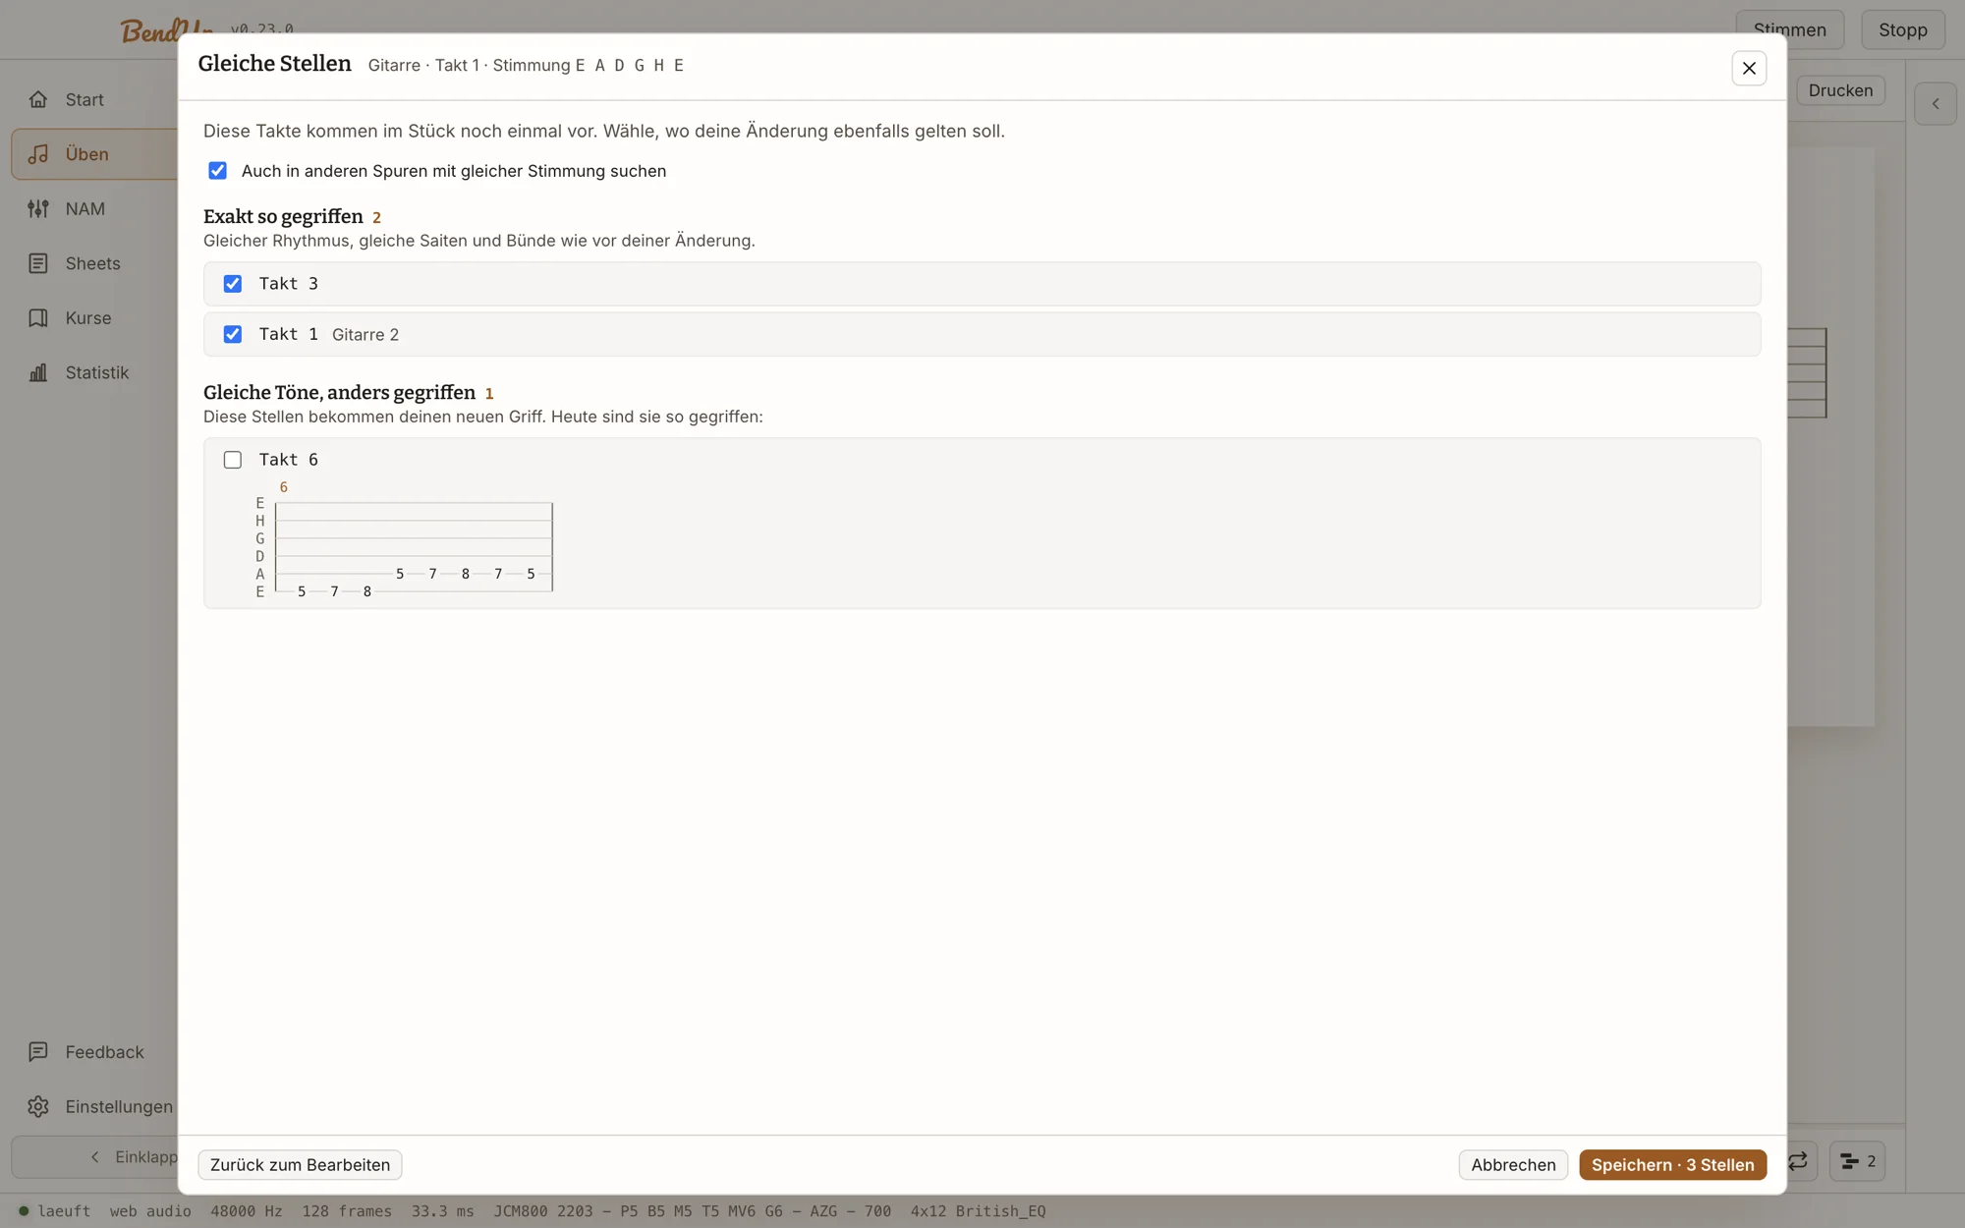Click the Stimmen button in top bar
The height and width of the screenshot is (1228, 1965).
click(1789, 29)
